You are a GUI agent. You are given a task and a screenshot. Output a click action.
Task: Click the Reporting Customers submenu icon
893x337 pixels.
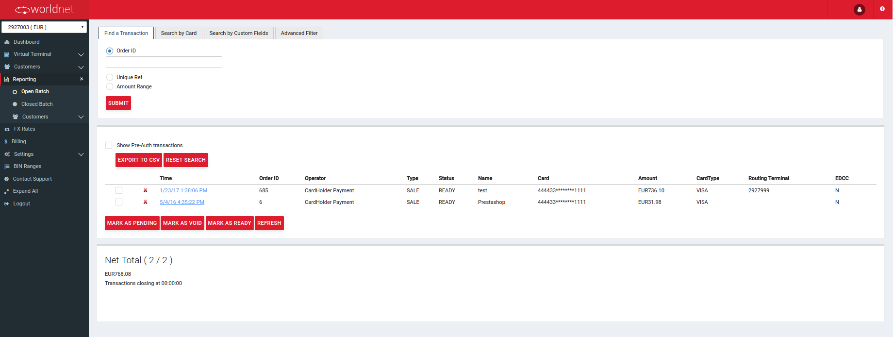coord(16,117)
